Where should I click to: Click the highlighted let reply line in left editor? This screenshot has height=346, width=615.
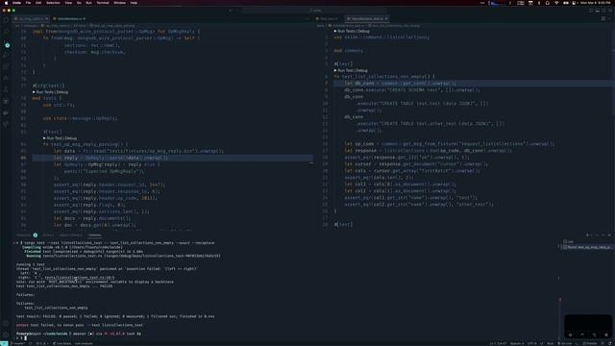coord(173,158)
